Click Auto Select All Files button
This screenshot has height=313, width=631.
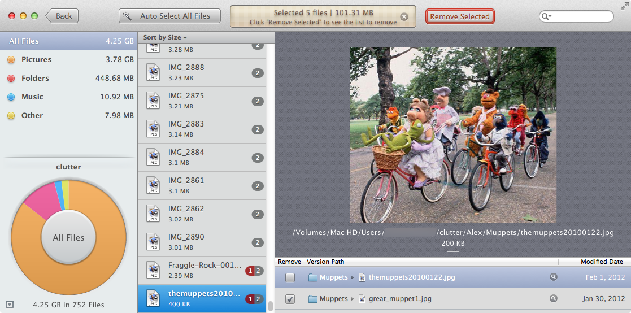pos(169,16)
